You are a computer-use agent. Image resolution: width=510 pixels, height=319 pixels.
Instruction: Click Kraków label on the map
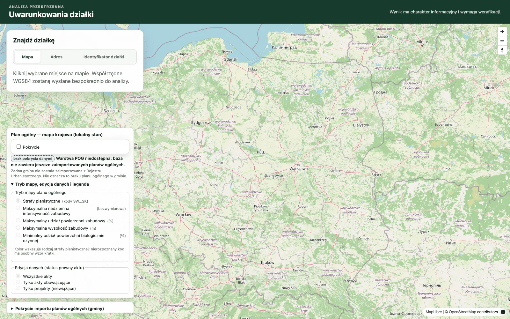267,263
